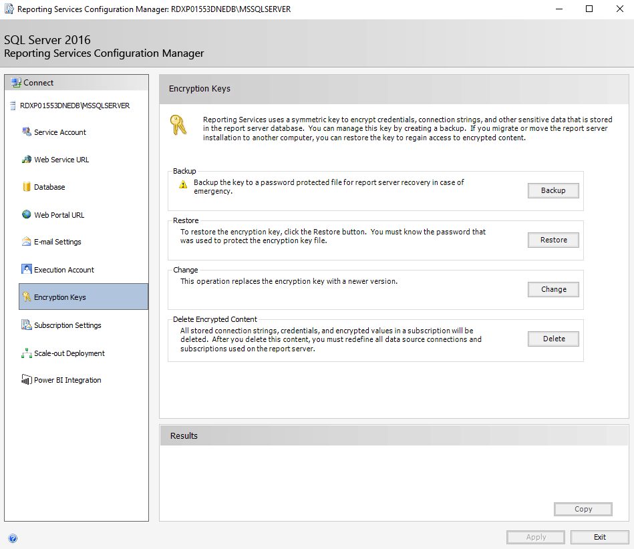Click the Backup button
Image resolution: width=634 pixels, height=549 pixels.
coord(553,190)
